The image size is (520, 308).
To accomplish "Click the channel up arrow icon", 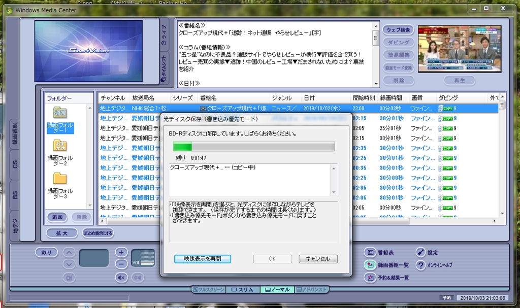I will pyautogui.click(x=69, y=253).
